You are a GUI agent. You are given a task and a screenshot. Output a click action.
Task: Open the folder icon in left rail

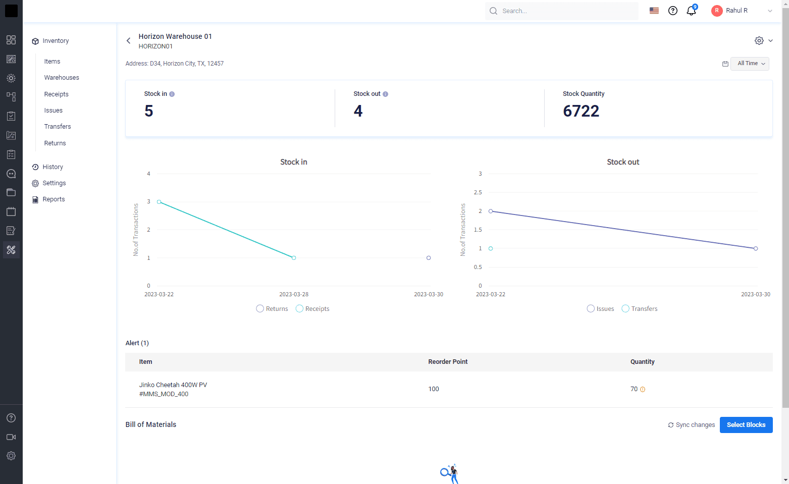click(11, 192)
